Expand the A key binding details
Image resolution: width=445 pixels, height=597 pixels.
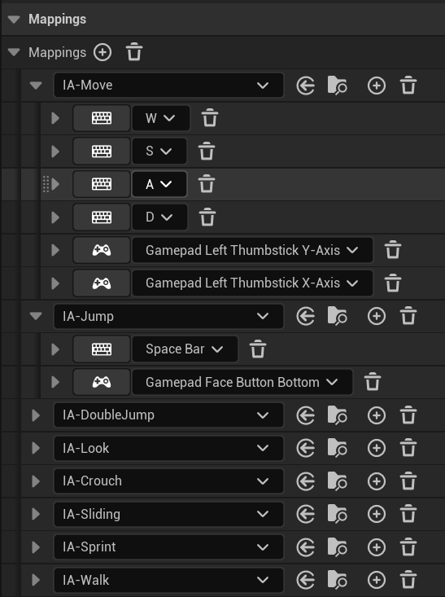[x=55, y=184]
